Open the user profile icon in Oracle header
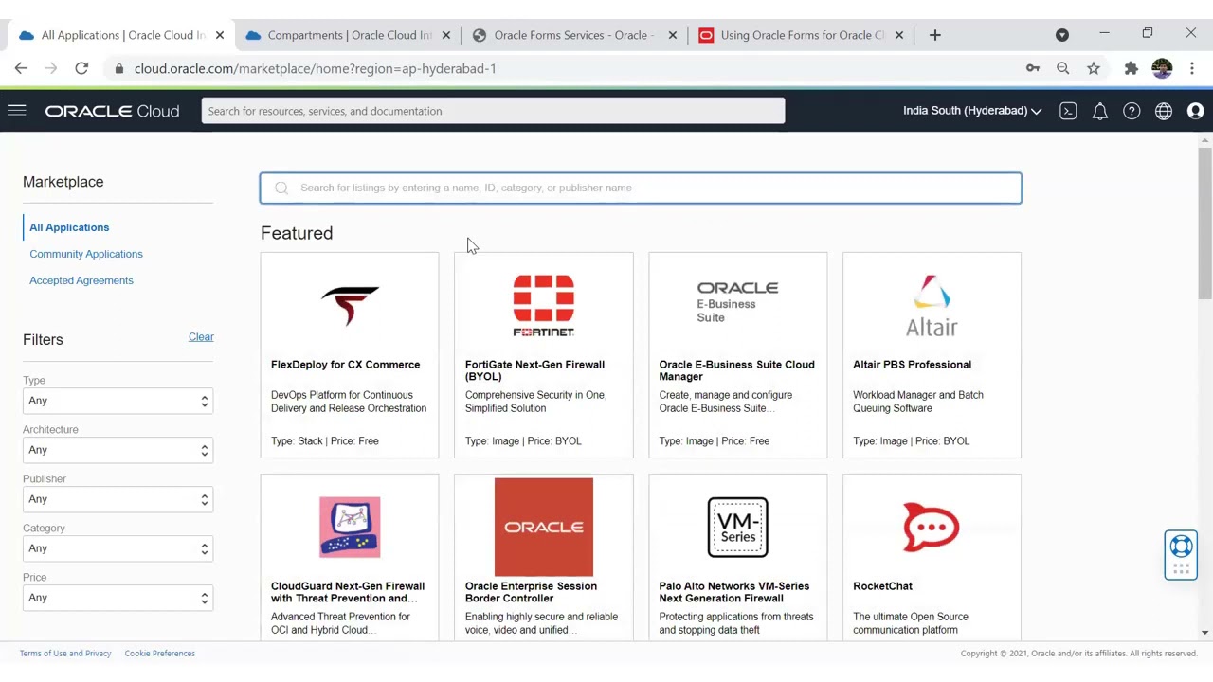This screenshot has width=1213, height=682. 1195,111
